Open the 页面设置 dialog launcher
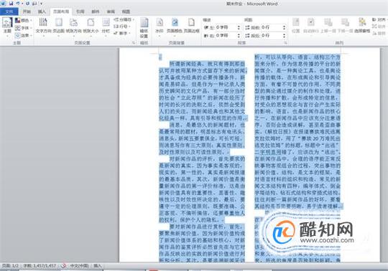388x271 pixels. click(134, 43)
